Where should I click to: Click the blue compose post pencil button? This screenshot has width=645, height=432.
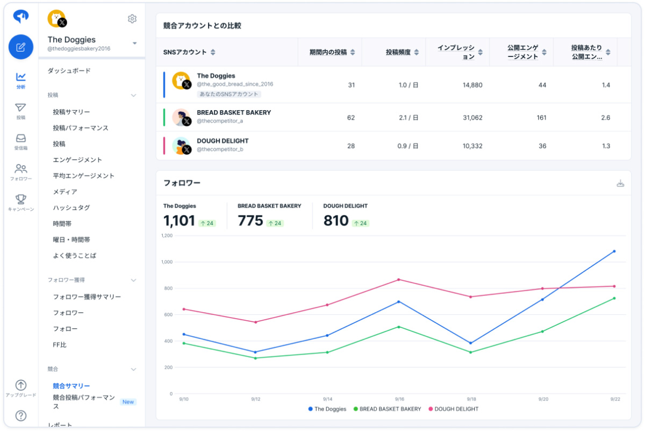[x=21, y=47]
